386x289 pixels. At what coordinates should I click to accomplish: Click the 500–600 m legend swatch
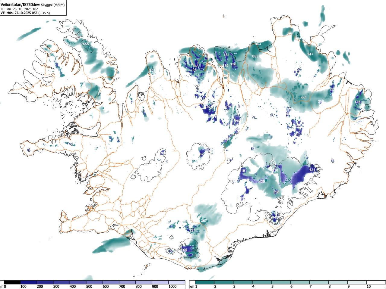(x=94, y=282)
